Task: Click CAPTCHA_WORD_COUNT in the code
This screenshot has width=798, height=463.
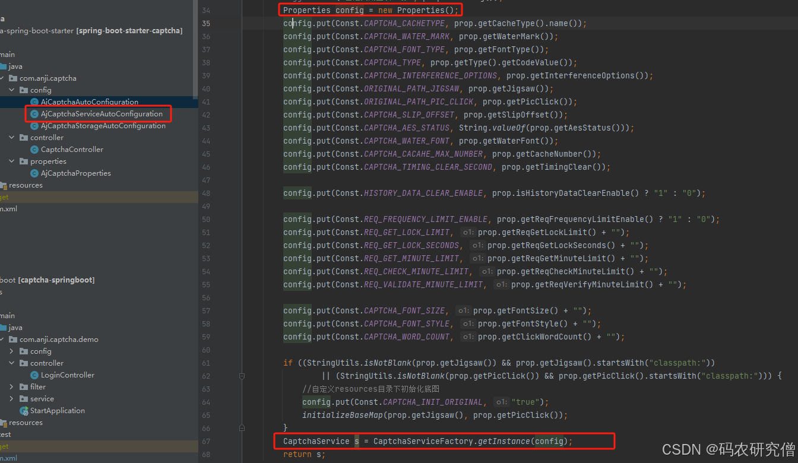Action: pyautogui.click(x=407, y=337)
